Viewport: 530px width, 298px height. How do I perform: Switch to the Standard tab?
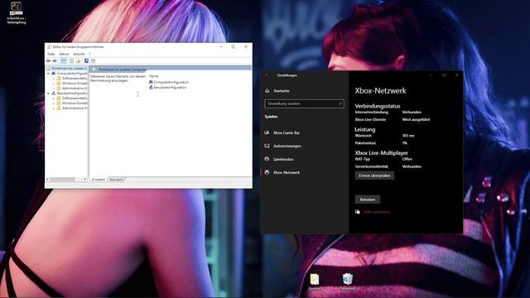pyautogui.click(x=116, y=180)
